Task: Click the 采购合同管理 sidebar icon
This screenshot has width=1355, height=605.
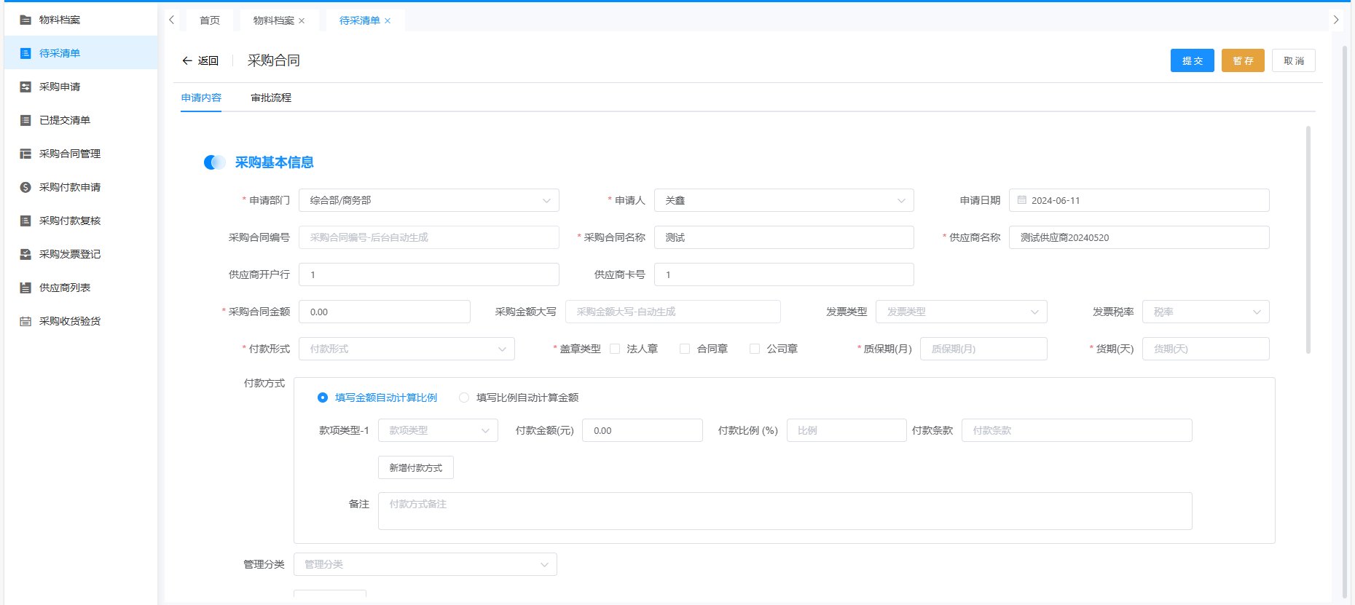Action: coord(25,154)
